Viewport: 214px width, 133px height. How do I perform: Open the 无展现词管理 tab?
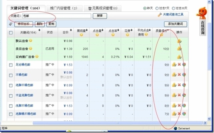(102, 8)
